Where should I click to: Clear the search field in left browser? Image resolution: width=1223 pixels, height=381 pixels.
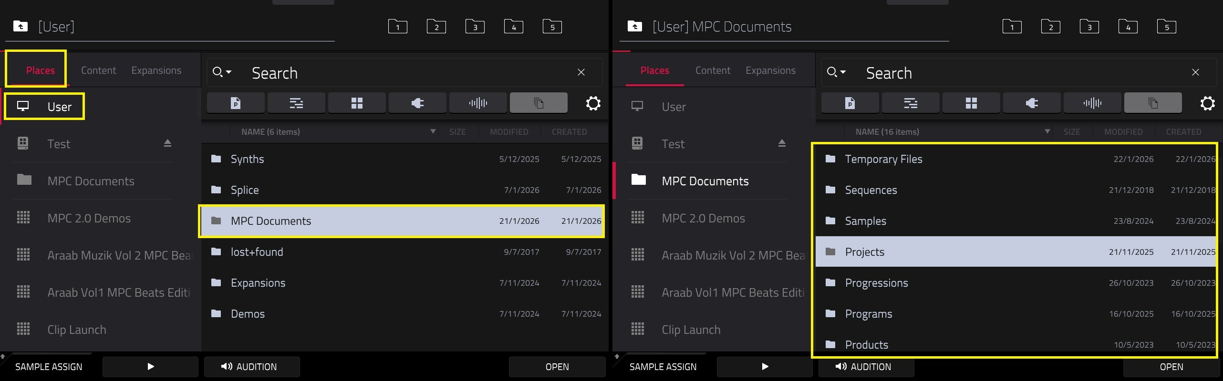pyautogui.click(x=581, y=72)
